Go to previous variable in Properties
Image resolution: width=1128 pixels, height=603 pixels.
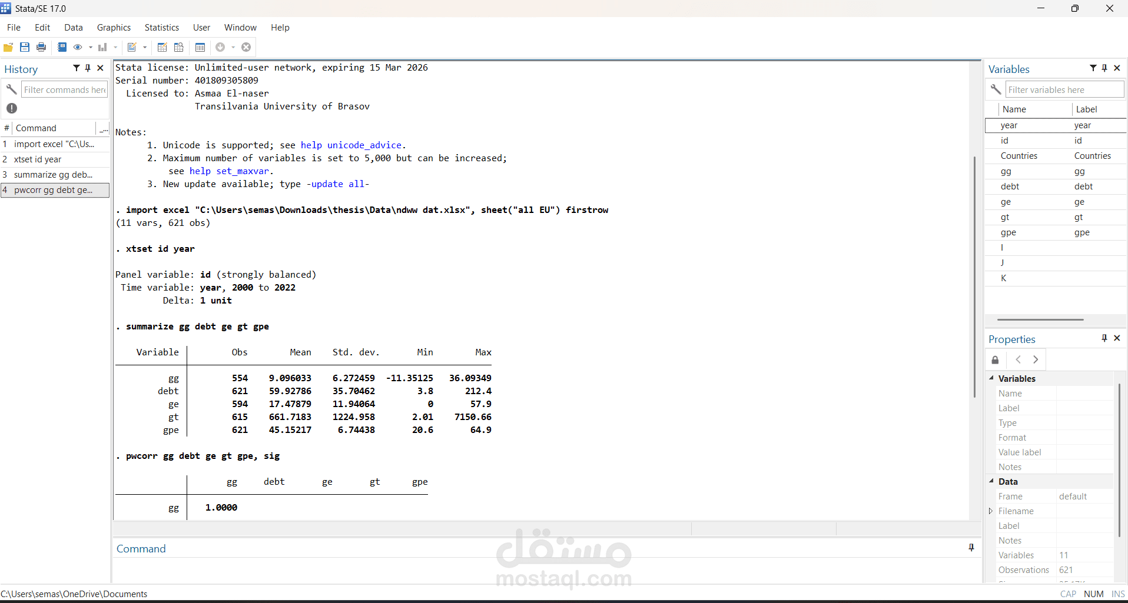click(1018, 359)
